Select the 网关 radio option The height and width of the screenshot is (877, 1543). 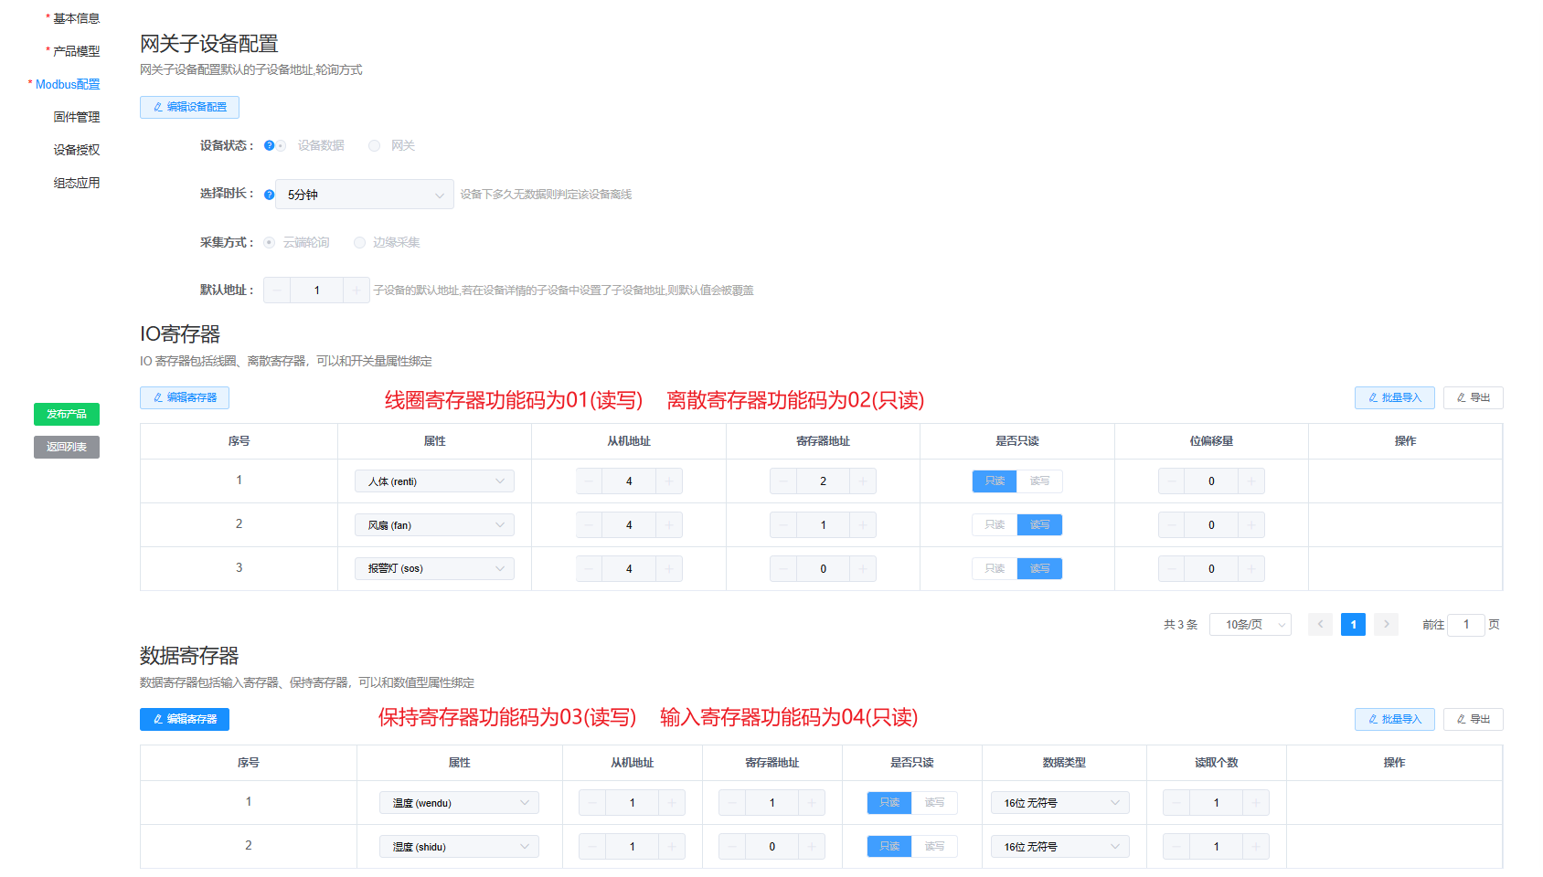[x=375, y=146]
